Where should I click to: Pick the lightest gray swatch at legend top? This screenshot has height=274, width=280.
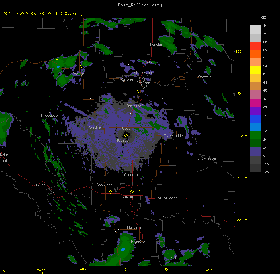pyautogui.click(x=255, y=30)
